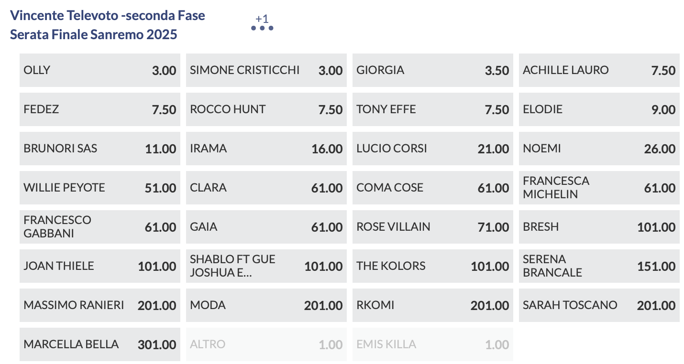Click the ROCCO HUNT odds cell

(266, 109)
